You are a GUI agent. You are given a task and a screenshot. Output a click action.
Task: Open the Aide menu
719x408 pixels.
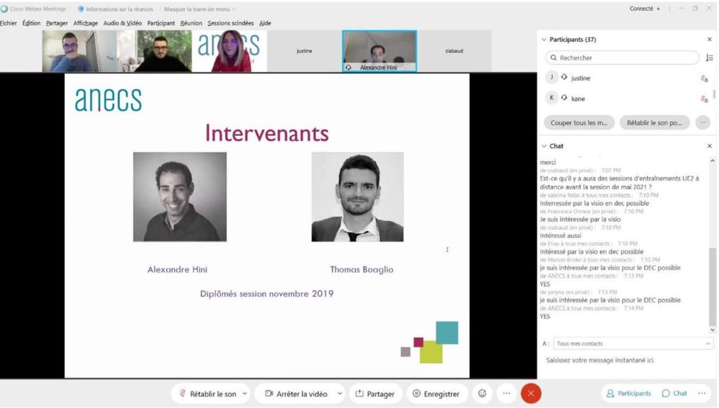(x=265, y=23)
